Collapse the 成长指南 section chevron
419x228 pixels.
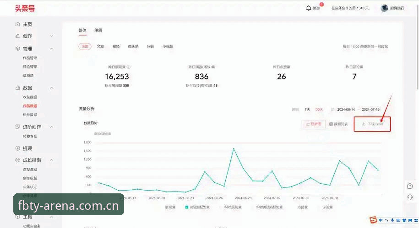tap(52, 160)
